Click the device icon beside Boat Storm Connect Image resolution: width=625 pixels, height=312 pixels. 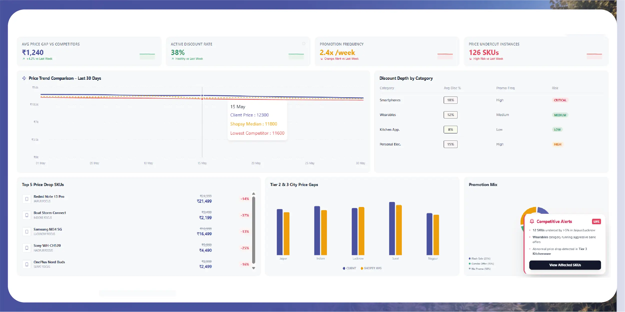pyautogui.click(x=26, y=215)
